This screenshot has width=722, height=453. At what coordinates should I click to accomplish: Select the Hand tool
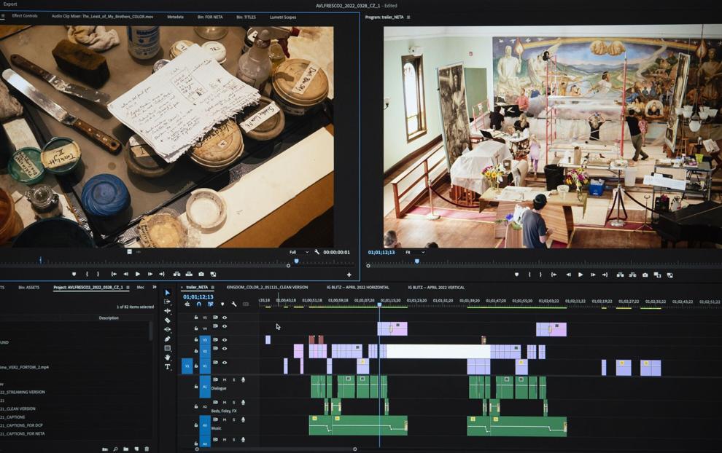pos(167,358)
